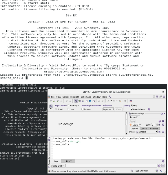This screenshot has height=175, width=168.
Task: Select the Line input mode radio
Action: (68, 109)
